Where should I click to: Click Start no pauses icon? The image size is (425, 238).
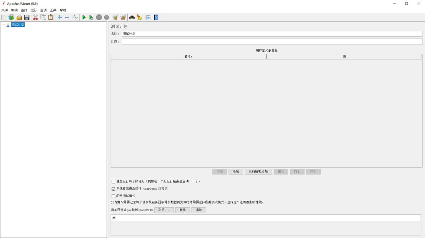[x=91, y=18]
